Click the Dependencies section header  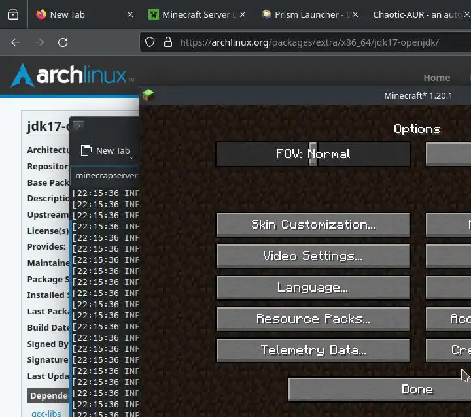point(48,395)
